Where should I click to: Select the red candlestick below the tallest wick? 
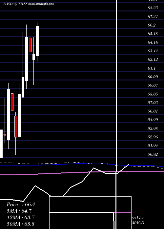coord(30,45)
